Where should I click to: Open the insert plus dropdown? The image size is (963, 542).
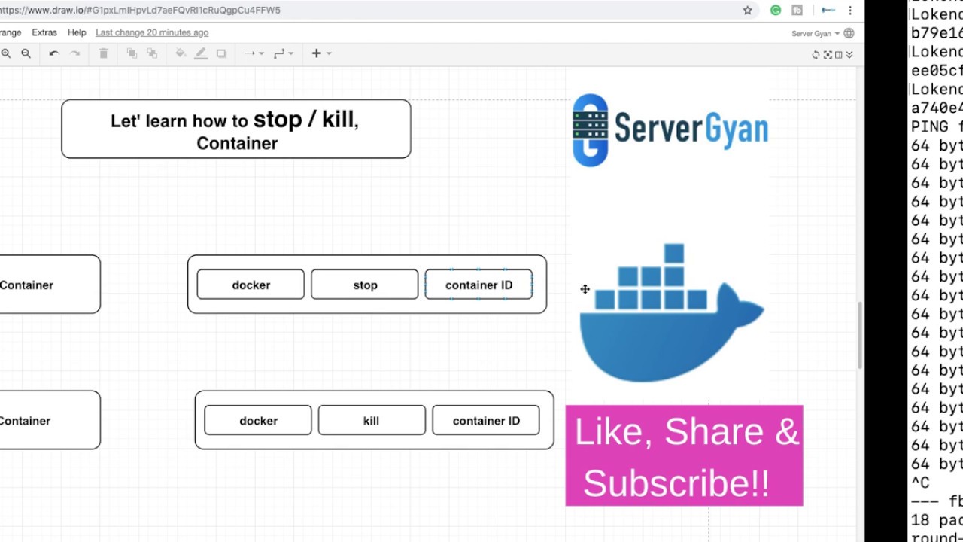click(321, 53)
